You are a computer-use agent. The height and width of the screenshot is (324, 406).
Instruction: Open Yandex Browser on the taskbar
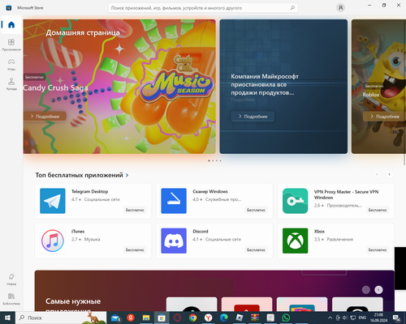208,318
